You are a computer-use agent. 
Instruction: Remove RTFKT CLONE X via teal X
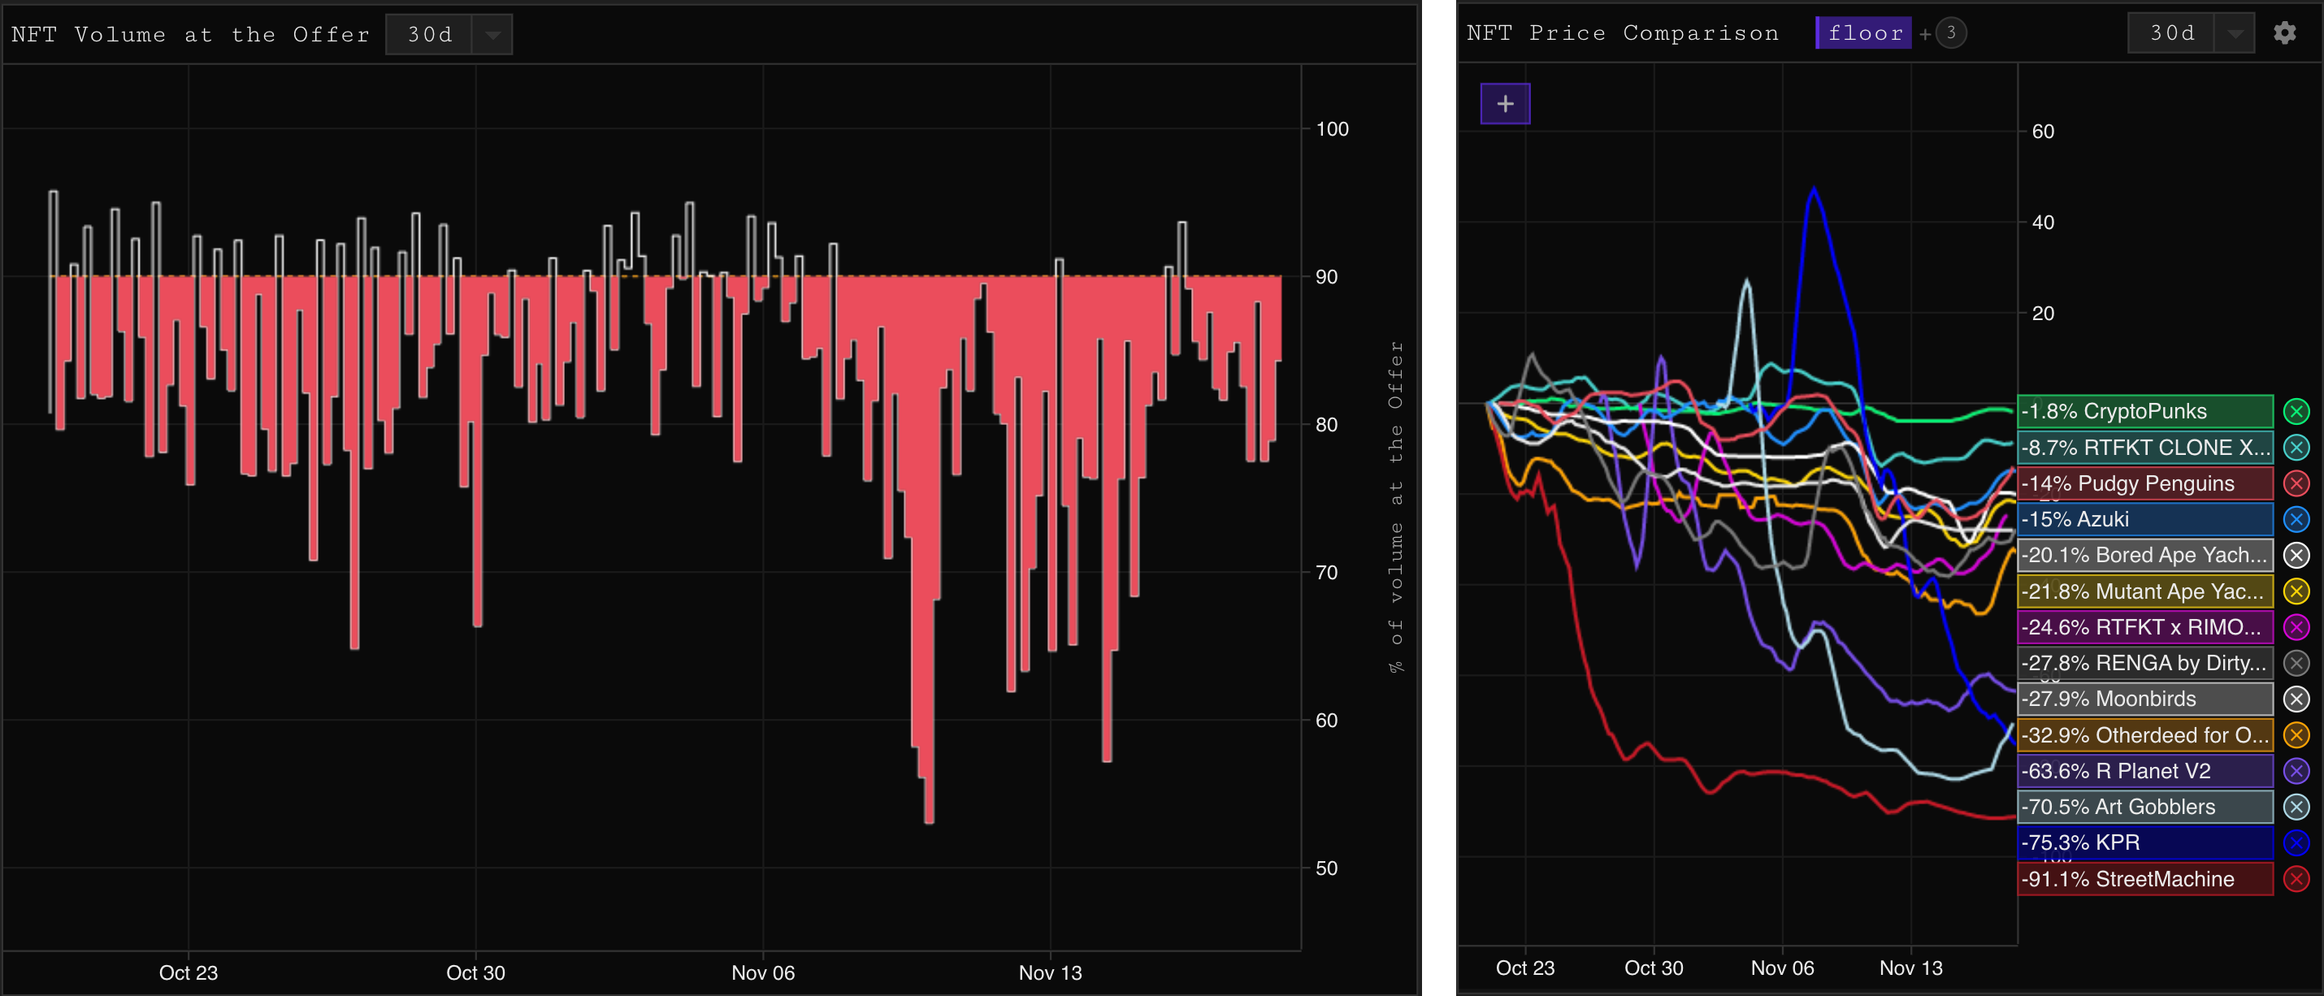(x=2296, y=448)
